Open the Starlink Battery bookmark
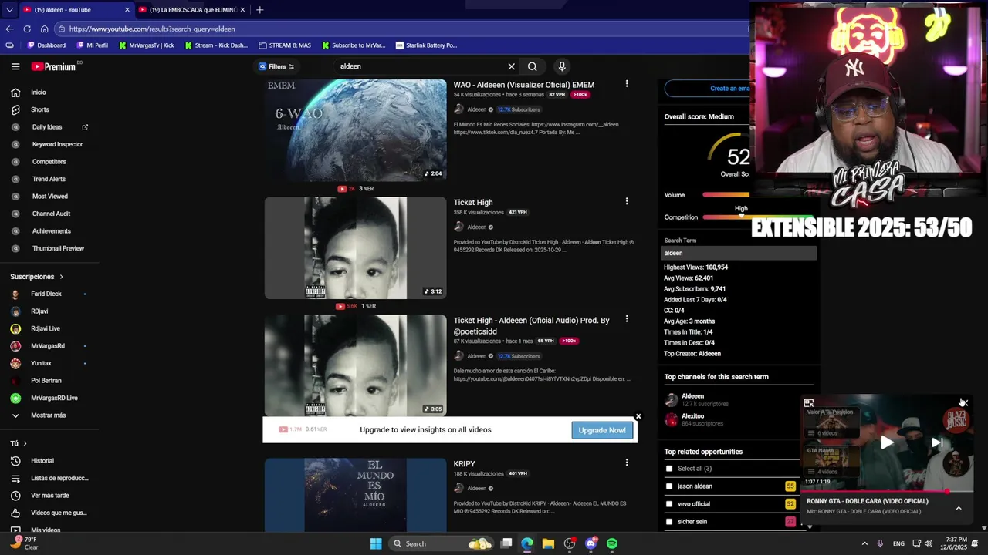The image size is (988, 555). tap(426, 45)
